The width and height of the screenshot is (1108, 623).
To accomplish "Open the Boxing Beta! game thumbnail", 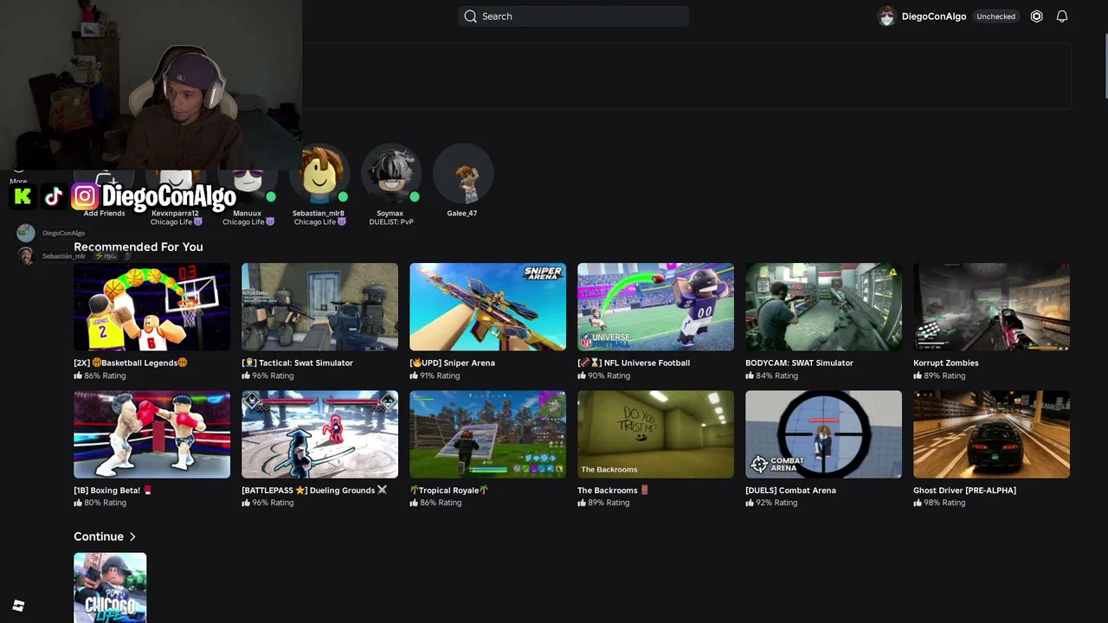I will (x=152, y=434).
